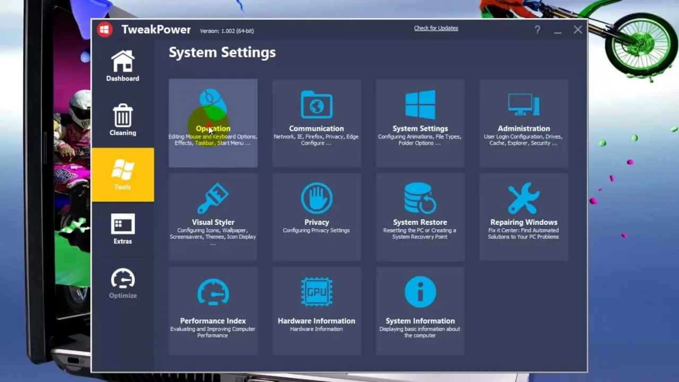Open the Administration tile title

(x=524, y=128)
